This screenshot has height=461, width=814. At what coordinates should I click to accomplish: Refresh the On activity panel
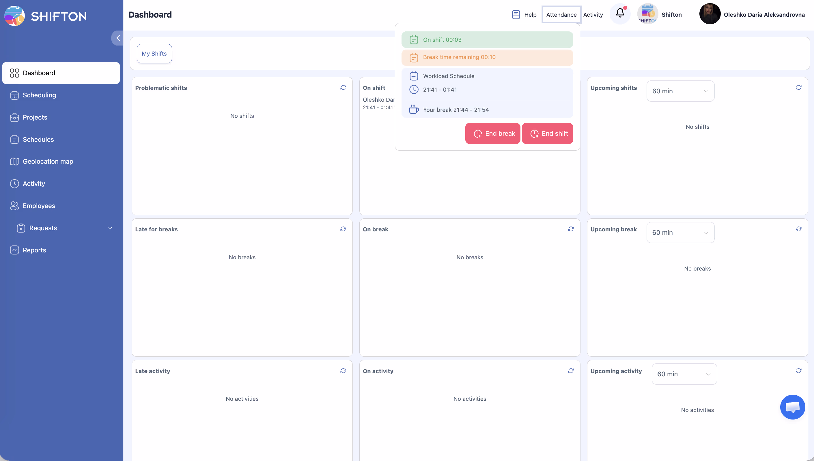(x=571, y=371)
